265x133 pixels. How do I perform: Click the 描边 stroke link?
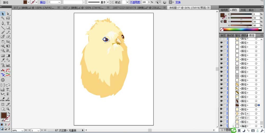pos(42,2)
